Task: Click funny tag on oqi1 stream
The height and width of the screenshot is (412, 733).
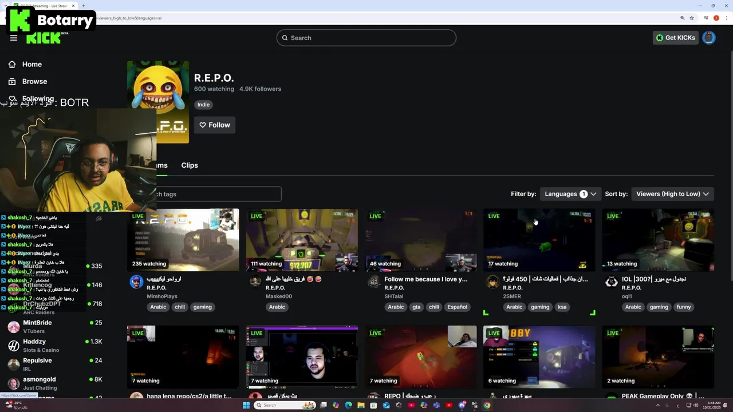Action: point(684,307)
